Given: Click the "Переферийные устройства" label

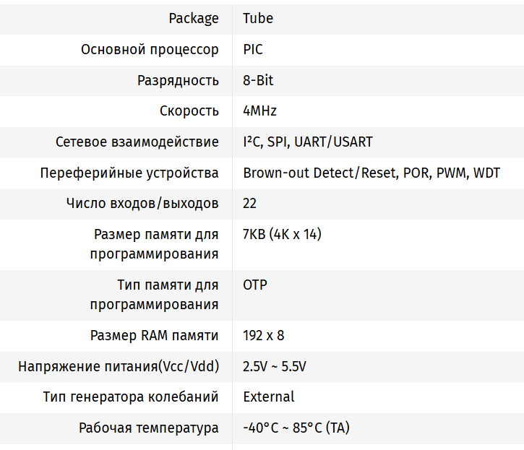Looking at the screenshot, I should (x=129, y=173).
